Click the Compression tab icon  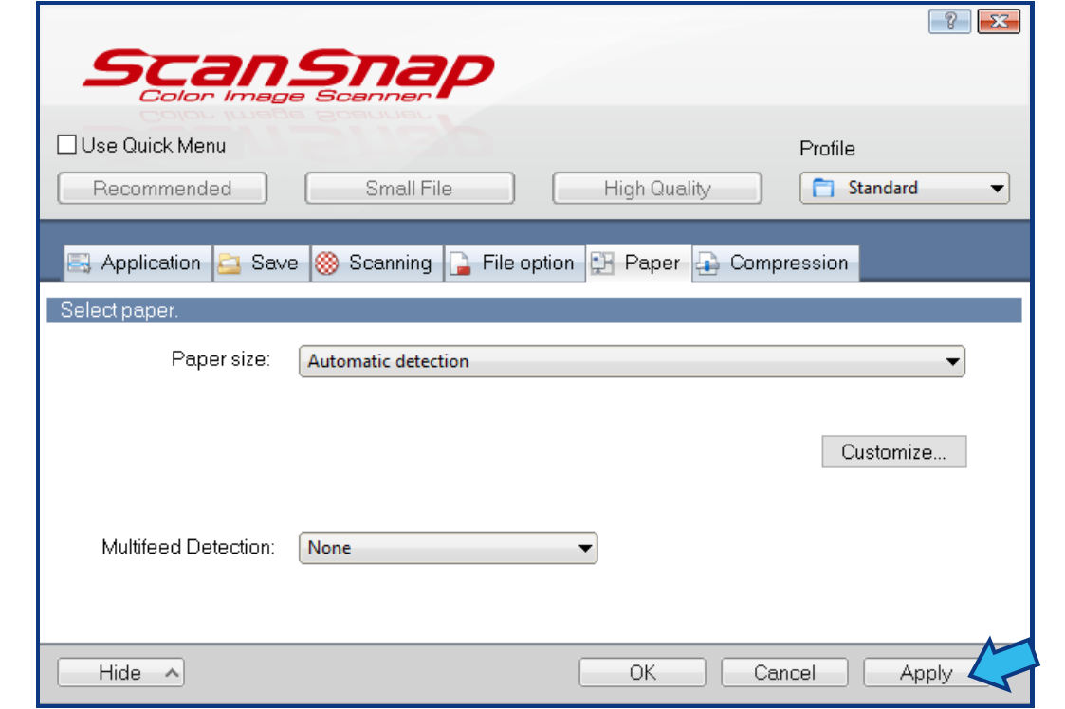click(706, 263)
